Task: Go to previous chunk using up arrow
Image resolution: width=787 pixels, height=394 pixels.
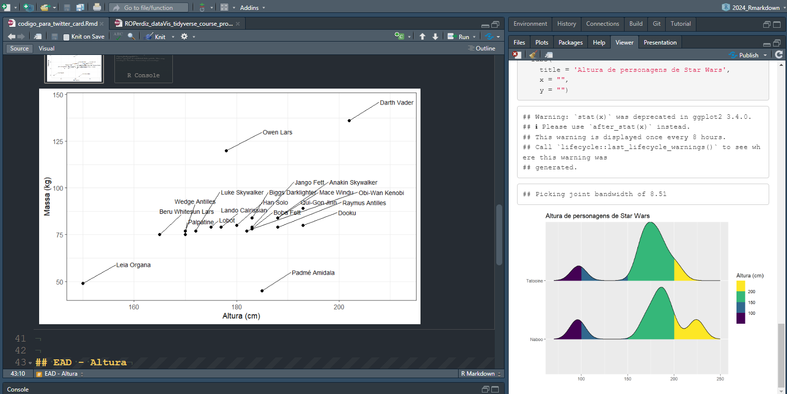Action: [x=422, y=36]
